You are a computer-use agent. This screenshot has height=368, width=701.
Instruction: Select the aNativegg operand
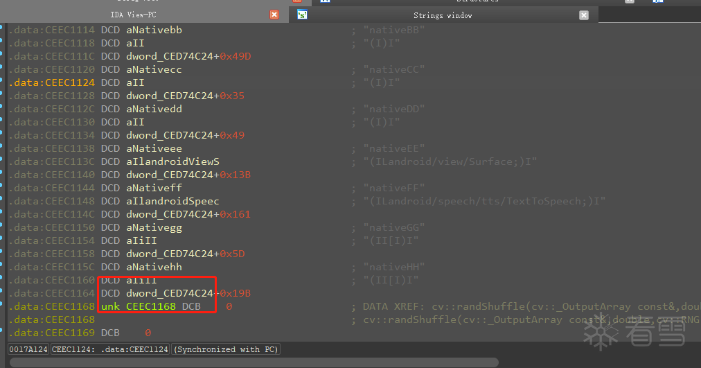154,227
